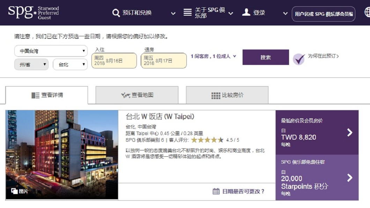Open the 登录 menu
Viewport: 370px width, 208px height.
(259, 13)
